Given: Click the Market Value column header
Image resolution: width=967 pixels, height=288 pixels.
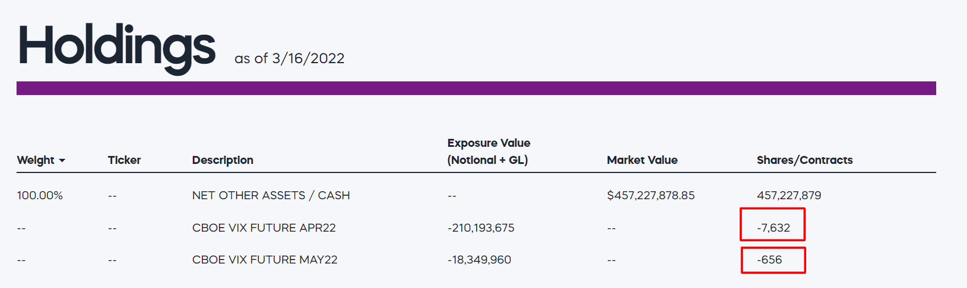Looking at the screenshot, I should click(642, 160).
